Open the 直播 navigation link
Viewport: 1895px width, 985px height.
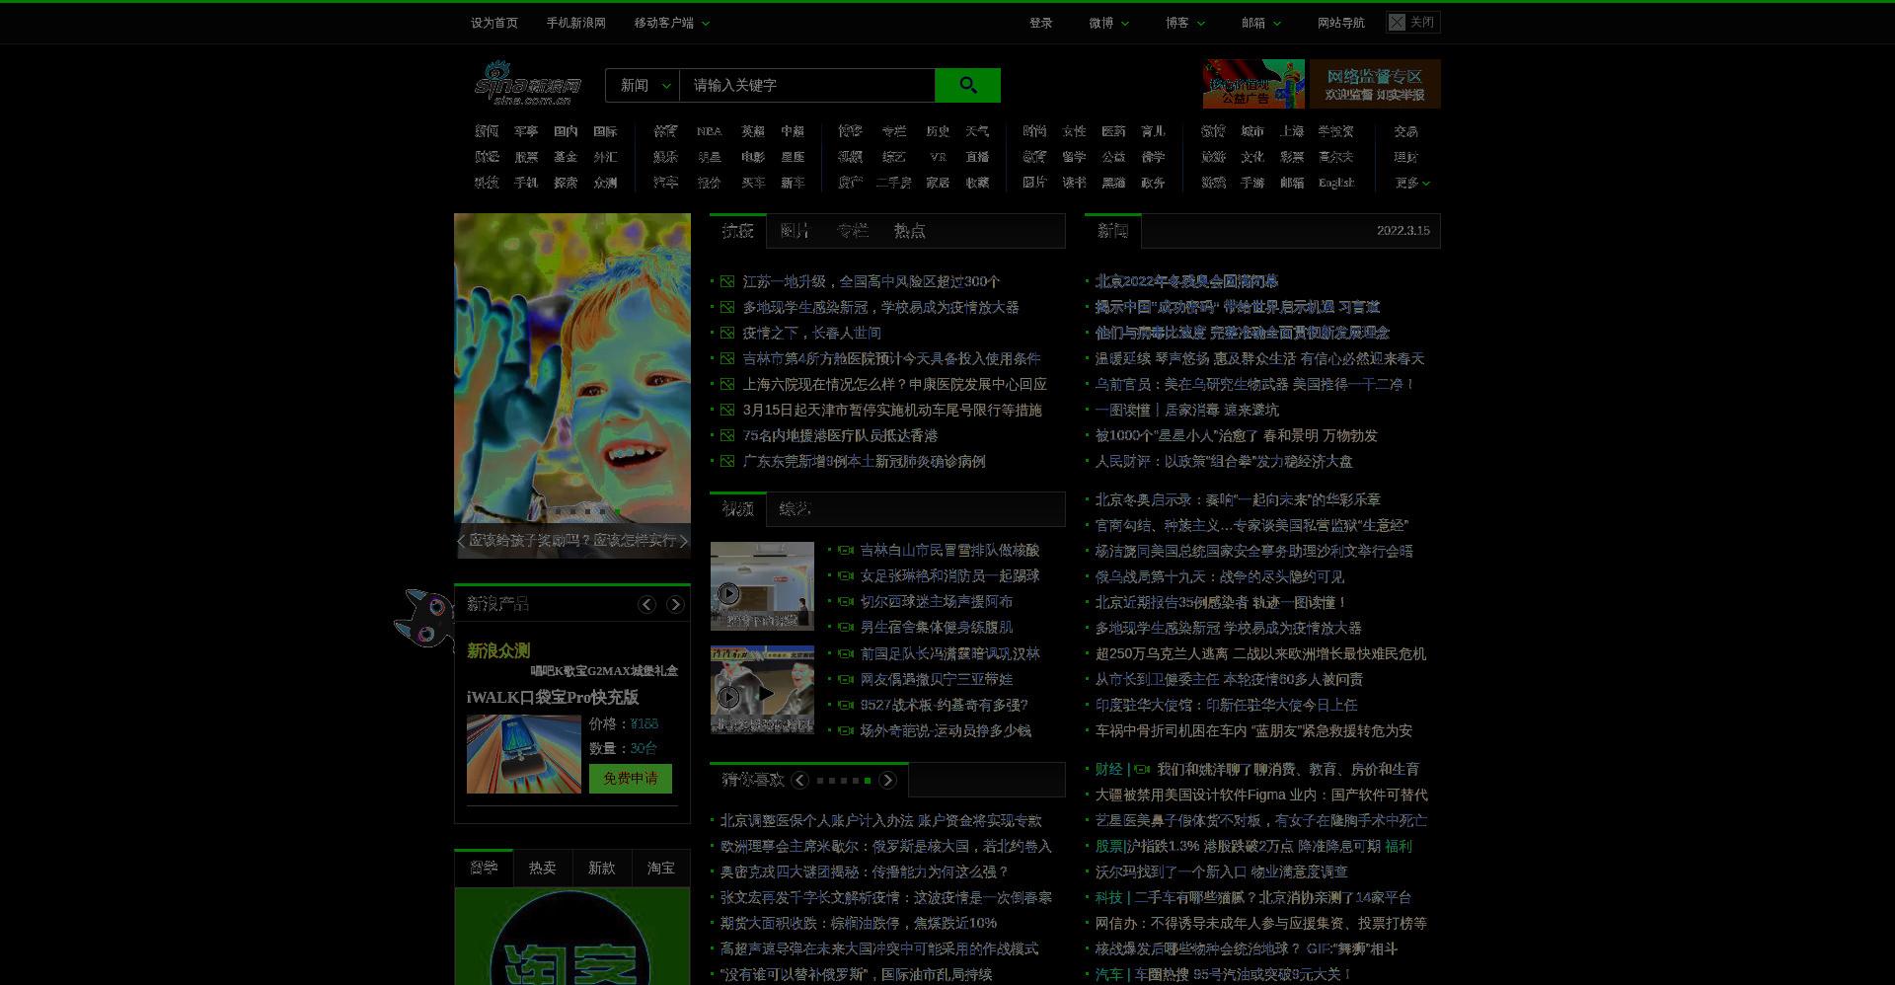pyautogui.click(x=977, y=157)
